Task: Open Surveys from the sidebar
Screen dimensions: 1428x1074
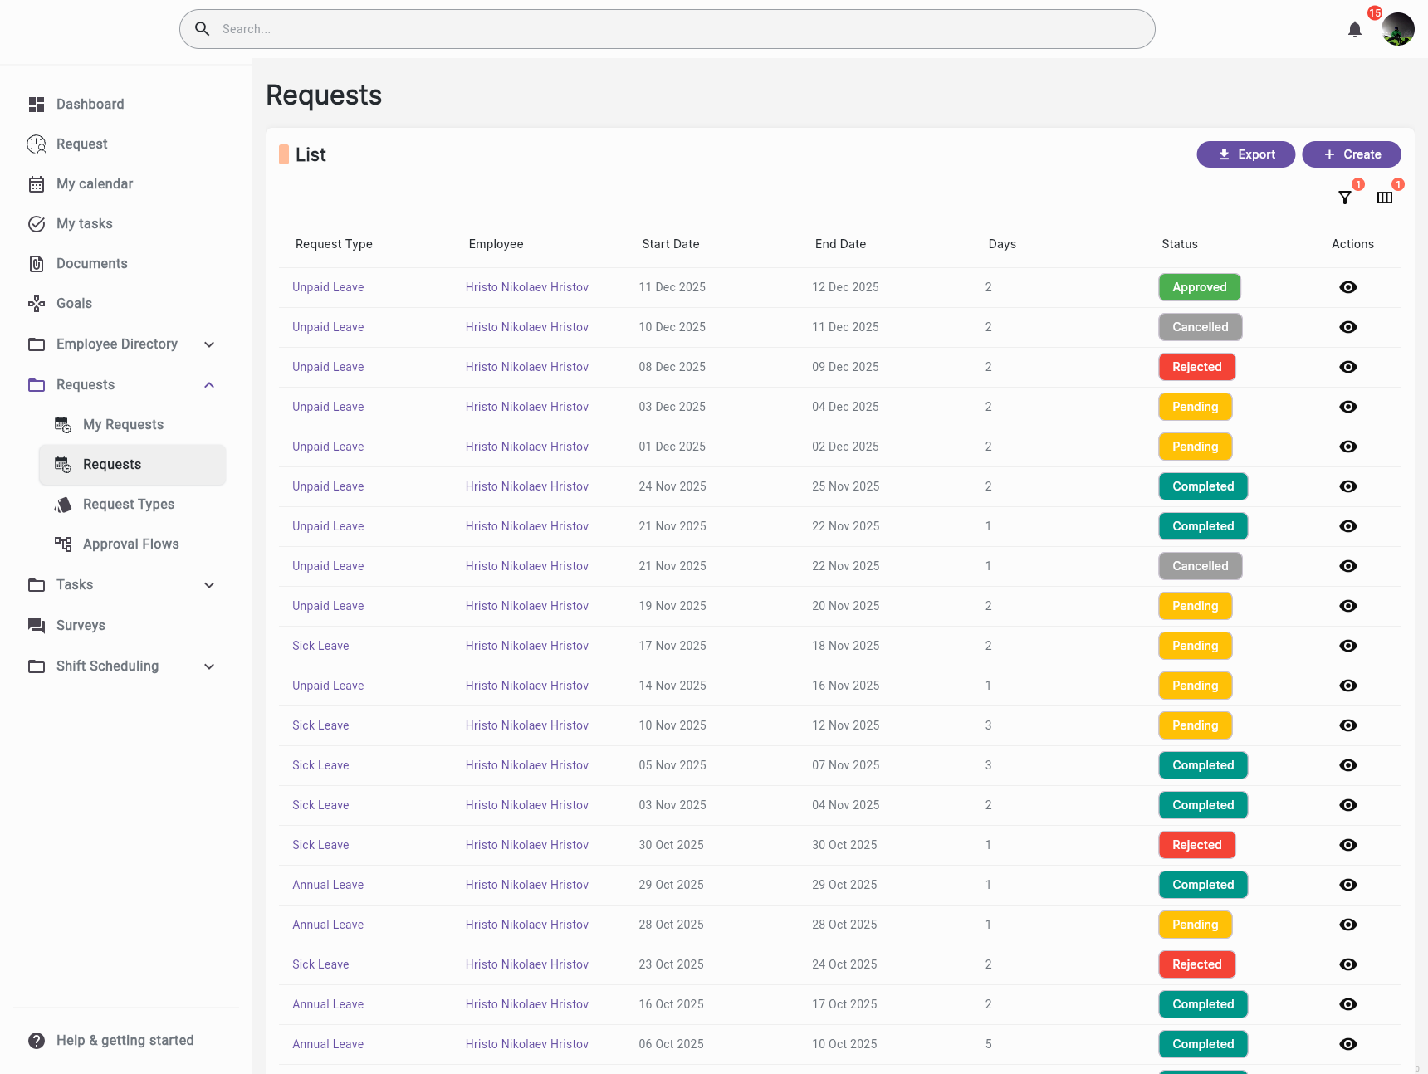Action: coord(81,625)
